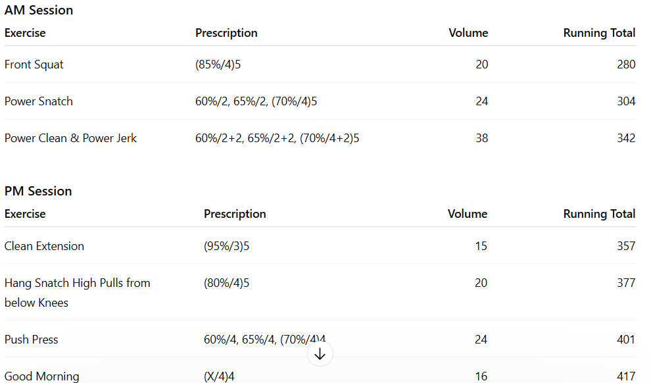The image size is (651, 383).
Task: Click the Power Clean & Power Jerk row
Action: coord(70,138)
